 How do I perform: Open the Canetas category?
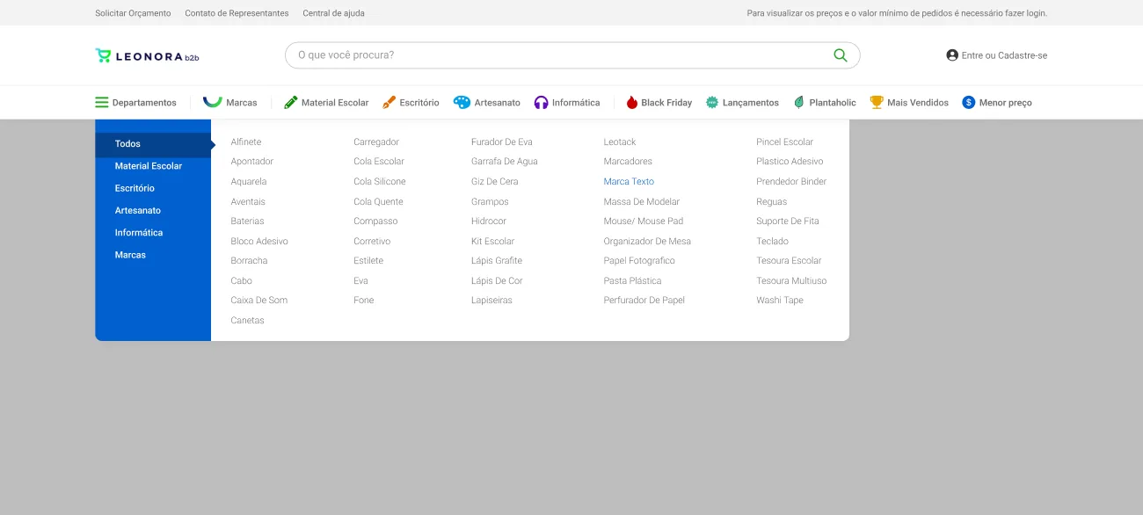[x=247, y=321]
